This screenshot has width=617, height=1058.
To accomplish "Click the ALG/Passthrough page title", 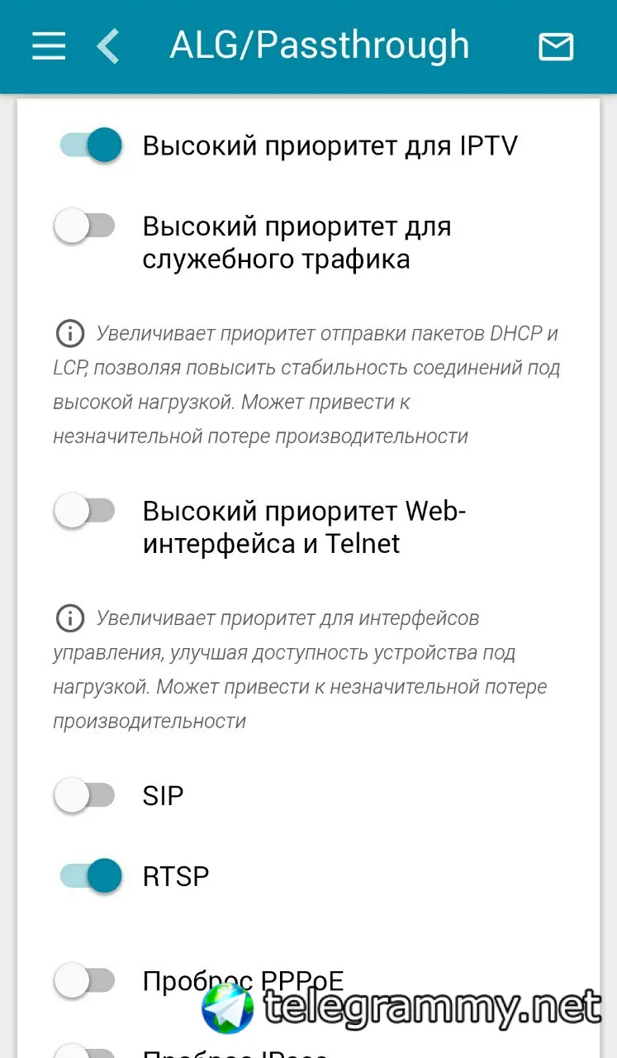I will click(319, 45).
